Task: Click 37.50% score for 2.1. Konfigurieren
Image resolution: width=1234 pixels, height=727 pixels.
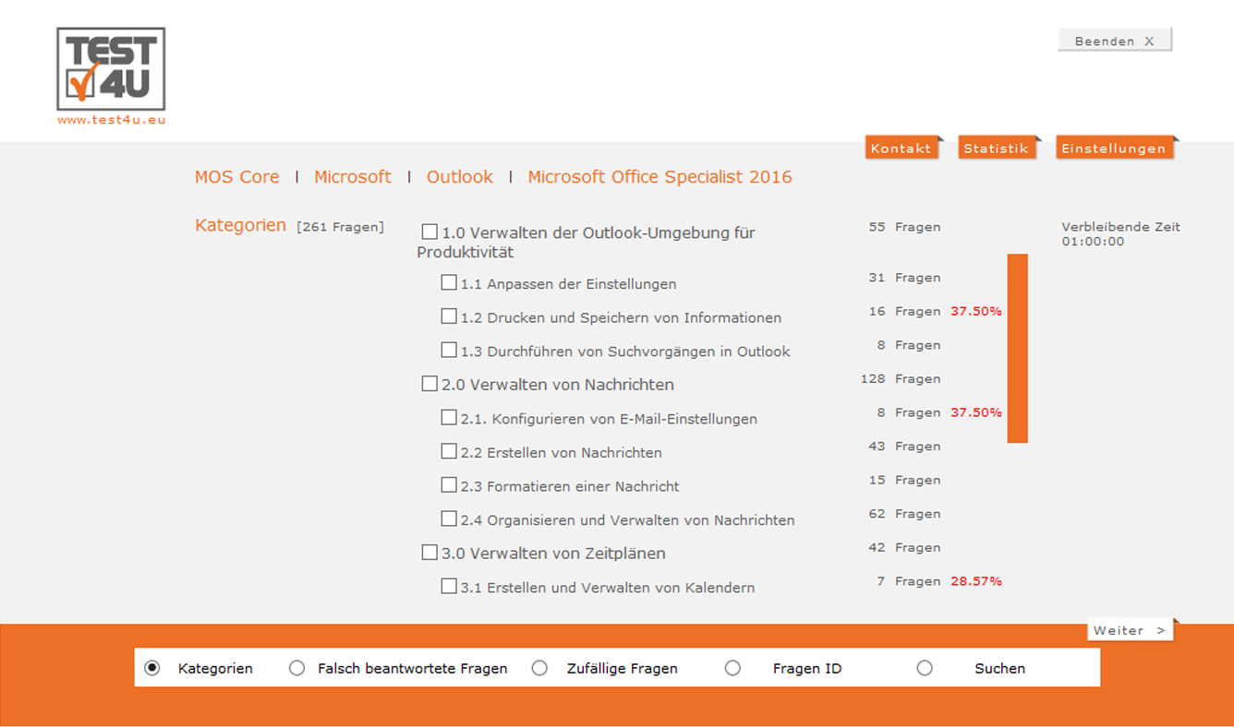Action: (976, 412)
